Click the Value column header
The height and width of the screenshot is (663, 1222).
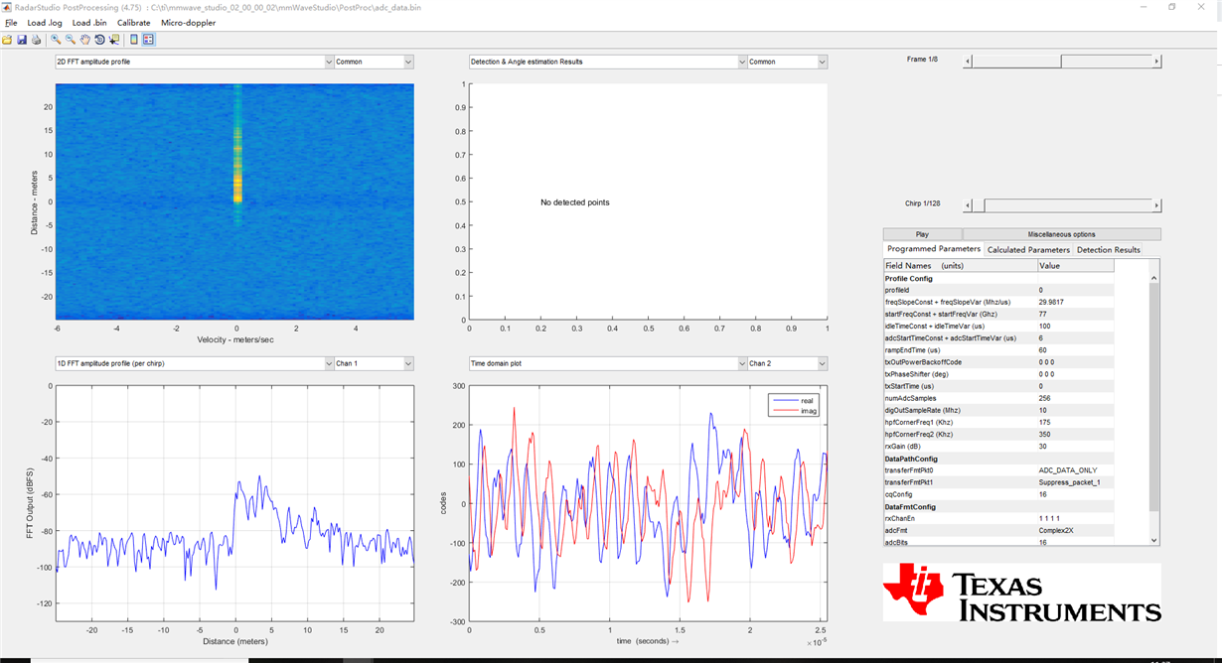1076,266
